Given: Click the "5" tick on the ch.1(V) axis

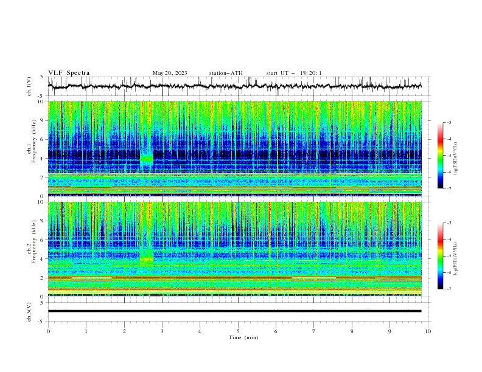Looking at the screenshot, I should click(x=42, y=77).
